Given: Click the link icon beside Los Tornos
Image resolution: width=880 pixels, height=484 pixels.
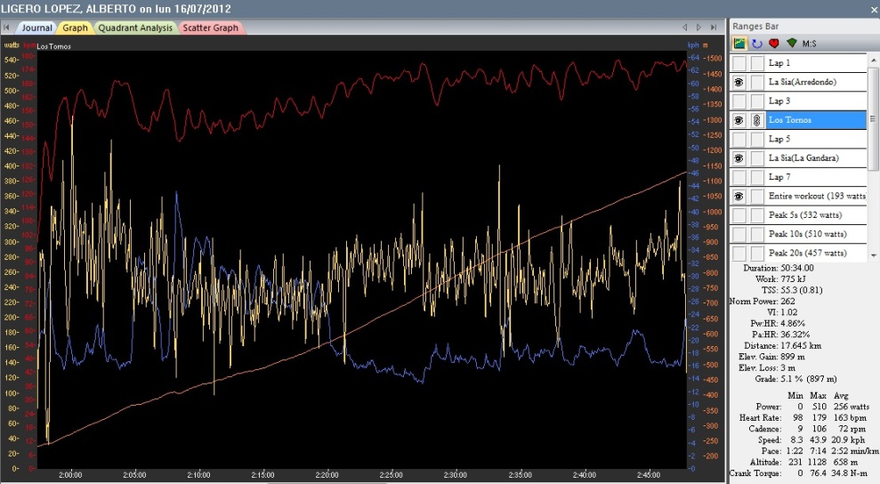Looking at the screenshot, I should click(756, 120).
